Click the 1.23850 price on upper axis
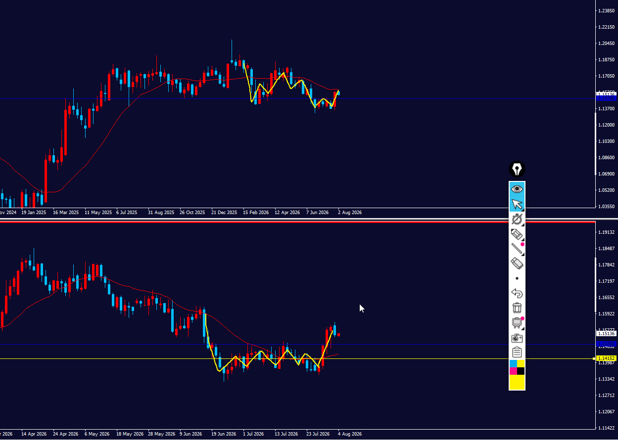The height and width of the screenshot is (440, 618). point(606,11)
